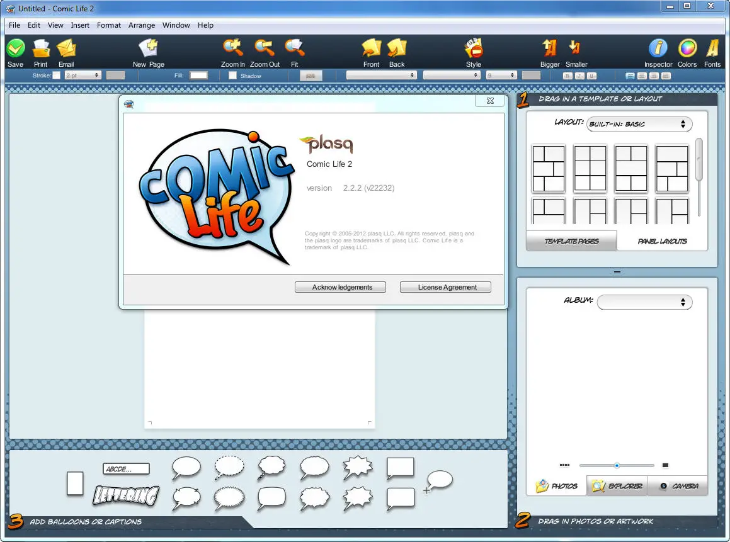Click the Bold format button

coord(567,76)
